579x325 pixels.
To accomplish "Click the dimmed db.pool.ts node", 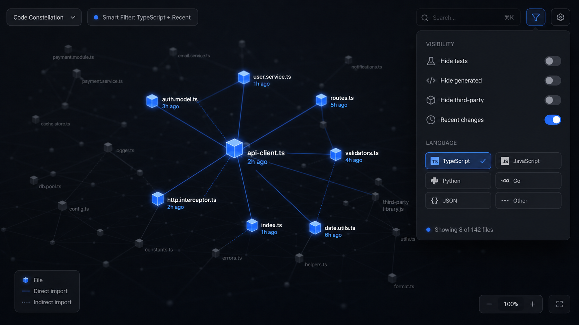I will pyautogui.click(x=34, y=180).
